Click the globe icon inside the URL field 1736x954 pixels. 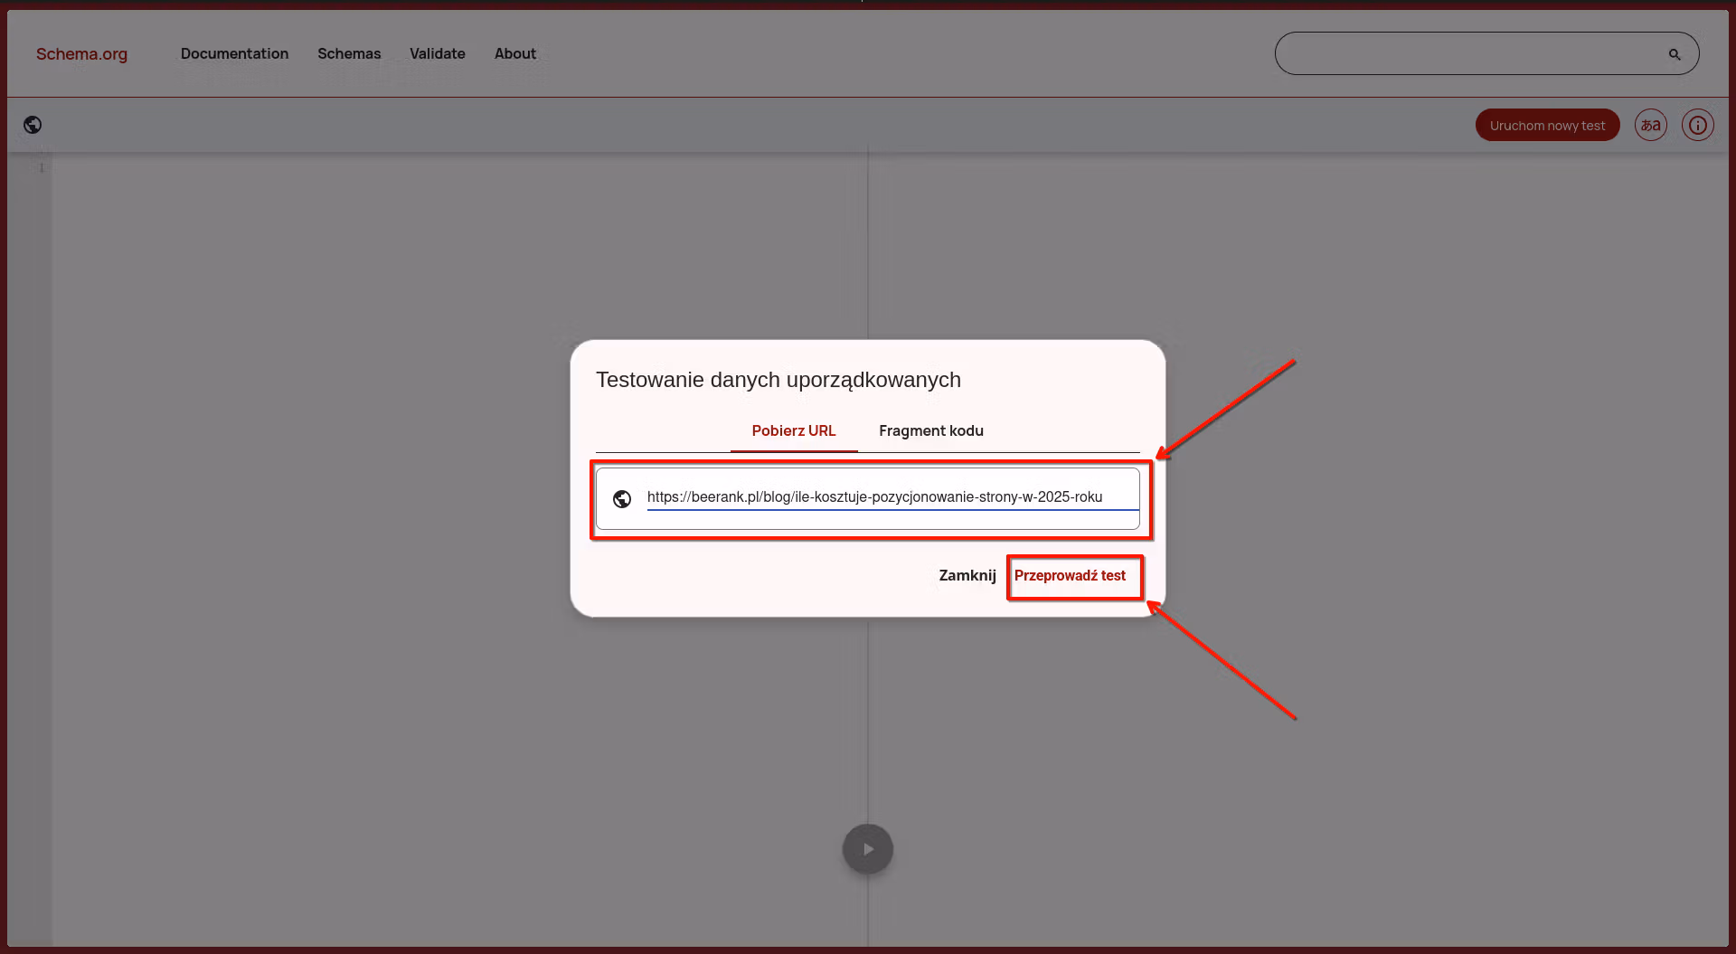click(622, 498)
